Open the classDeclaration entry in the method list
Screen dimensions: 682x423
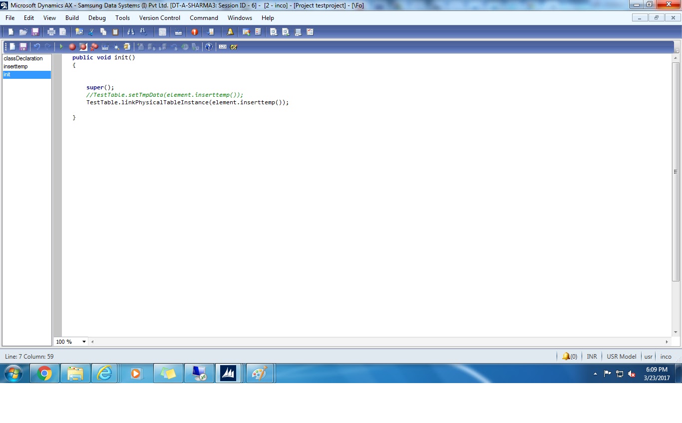pos(23,58)
